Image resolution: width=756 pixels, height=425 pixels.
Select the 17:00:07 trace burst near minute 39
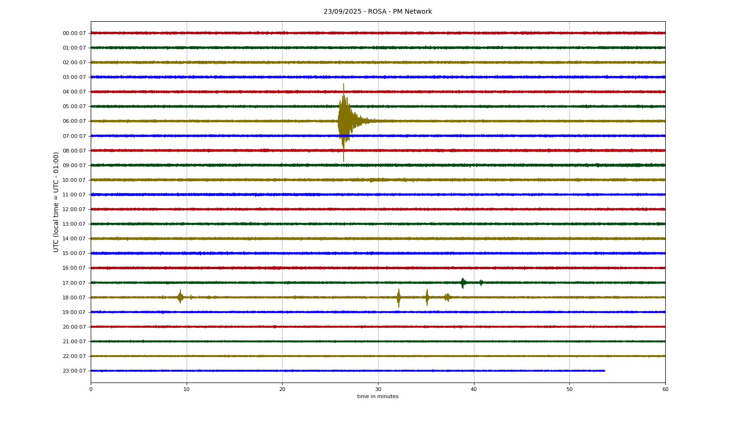pyautogui.click(x=463, y=283)
